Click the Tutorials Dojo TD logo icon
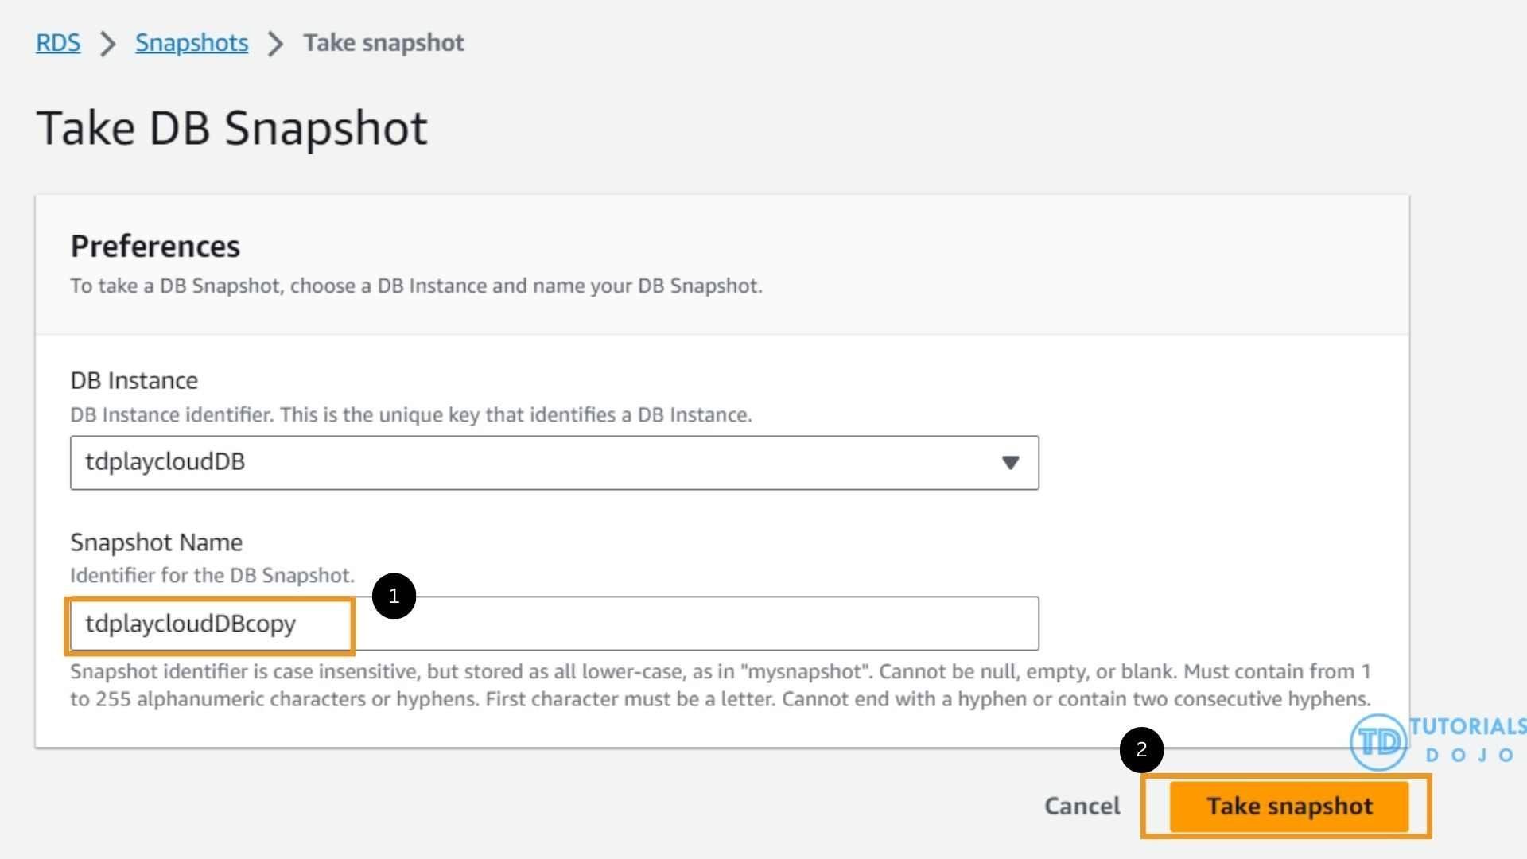 pyautogui.click(x=1377, y=742)
